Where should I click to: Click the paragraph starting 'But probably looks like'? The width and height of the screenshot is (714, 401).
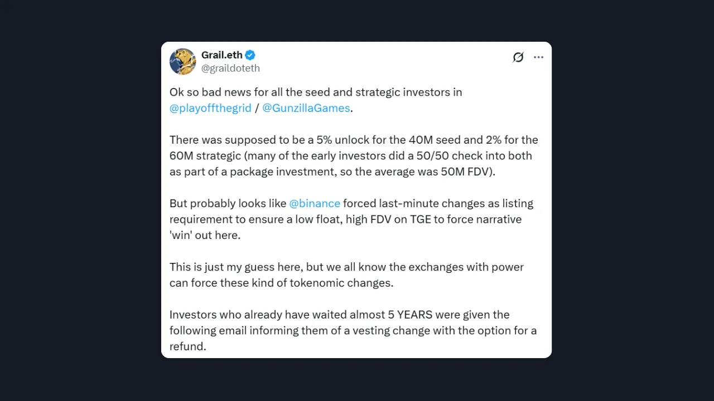(351, 219)
